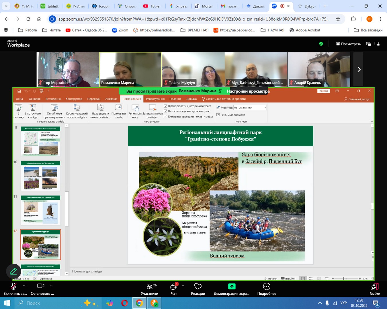387x309 pixels.
Task: Open the Participants list
Action: pyautogui.click(x=149, y=287)
